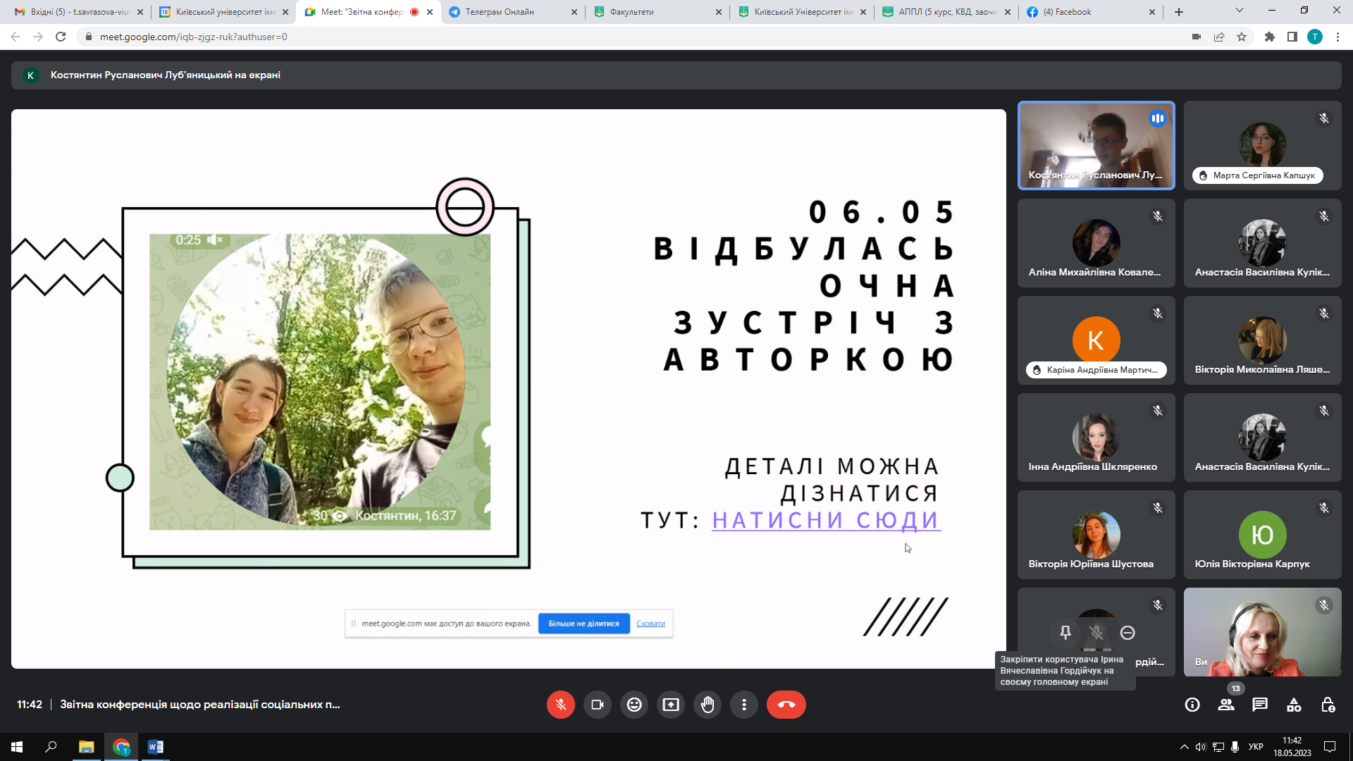Click the 'Сховати' link
1353x761 pixels.
point(650,624)
